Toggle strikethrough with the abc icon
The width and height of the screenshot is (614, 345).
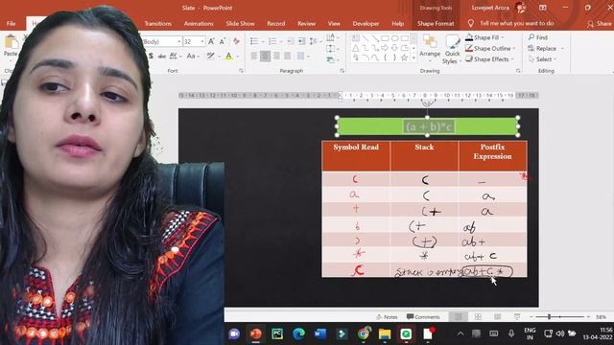[162, 57]
